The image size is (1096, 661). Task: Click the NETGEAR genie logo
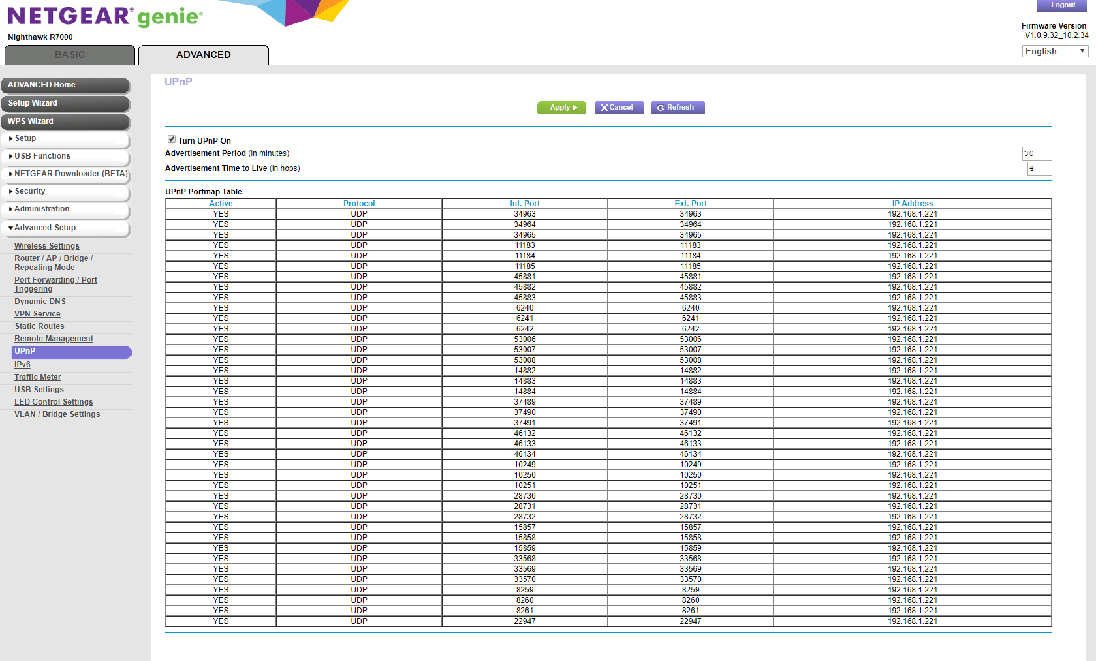105,16
